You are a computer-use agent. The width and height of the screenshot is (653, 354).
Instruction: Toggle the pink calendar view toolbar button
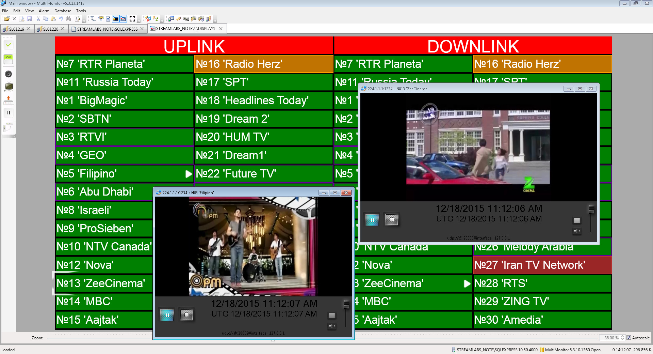[x=123, y=19]
